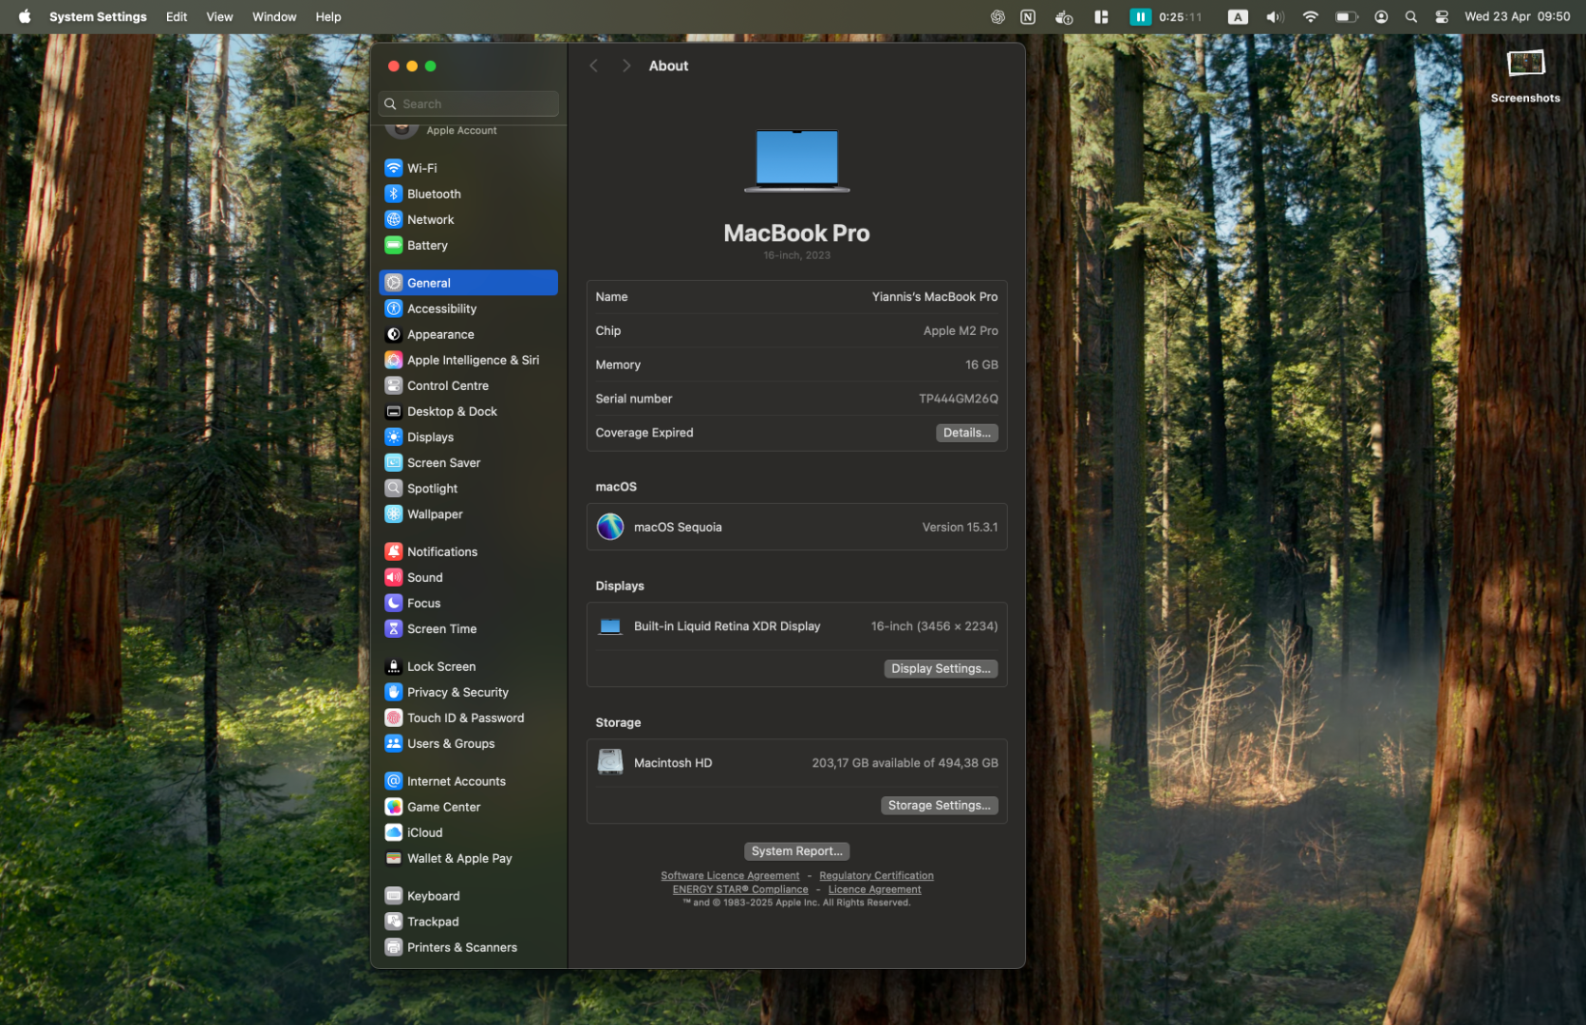Open Game Center settings

pos(468,807)
